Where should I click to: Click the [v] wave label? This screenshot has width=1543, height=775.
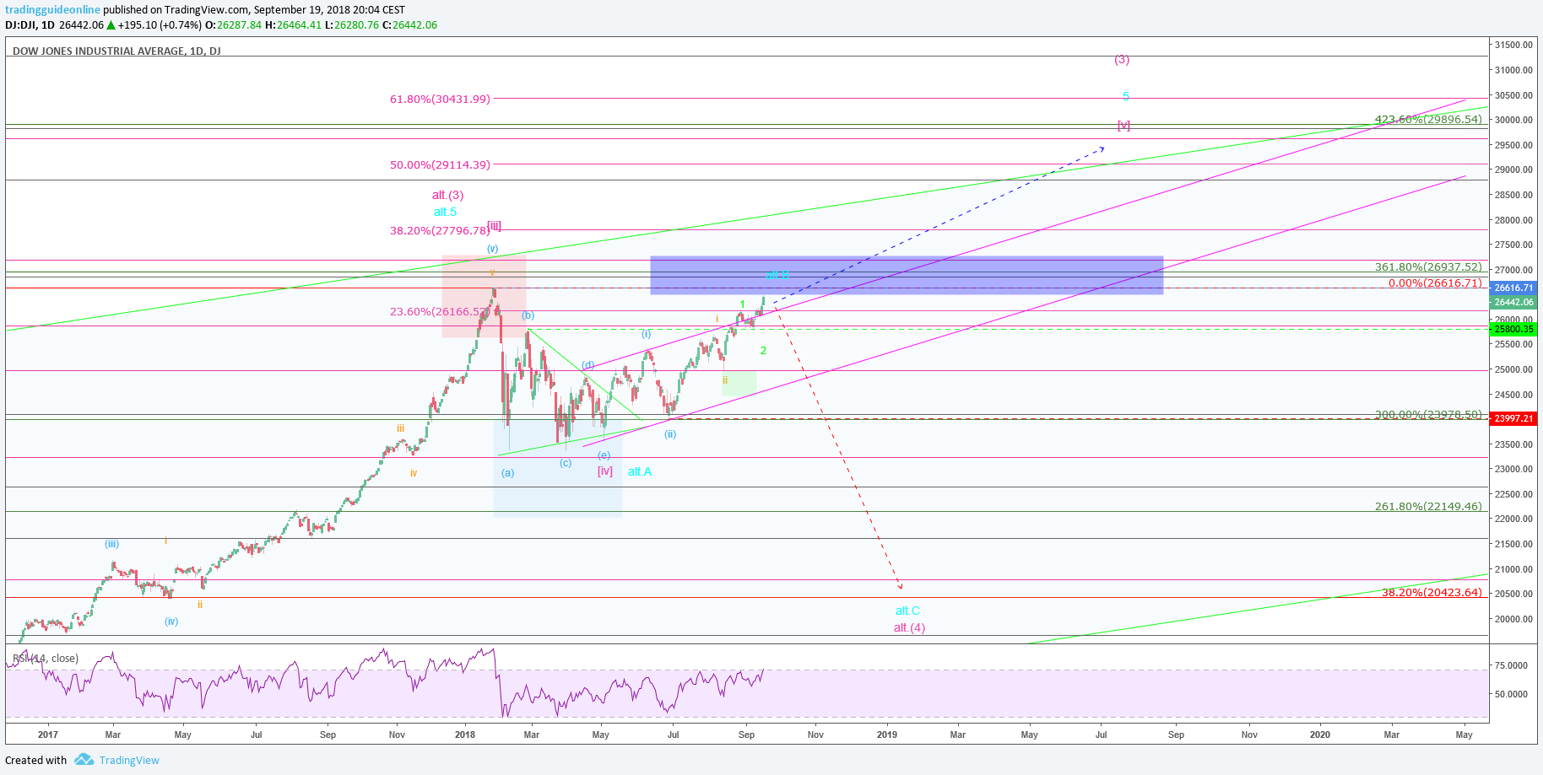[1123, 126]
